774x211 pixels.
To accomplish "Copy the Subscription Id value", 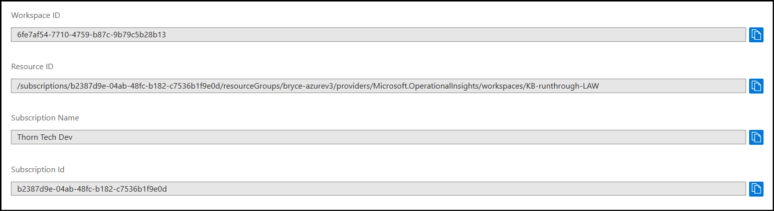I will (x=756, y=189).
